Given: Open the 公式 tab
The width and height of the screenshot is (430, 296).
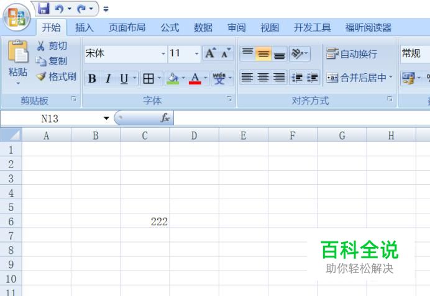Looking at the screenshot, I should [170, 27].
